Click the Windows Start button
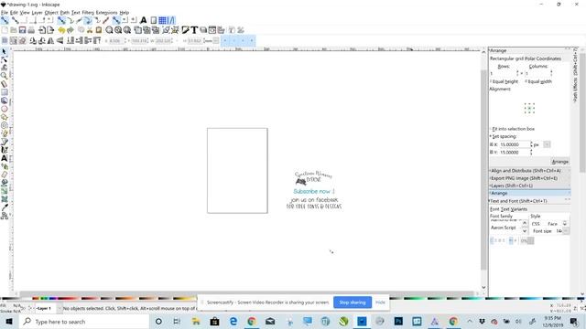 [9, 321]
